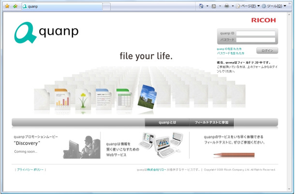Open the quanpとは navigation tab
This screenshot has width=295, height=194.
click(x=167, y=122)
